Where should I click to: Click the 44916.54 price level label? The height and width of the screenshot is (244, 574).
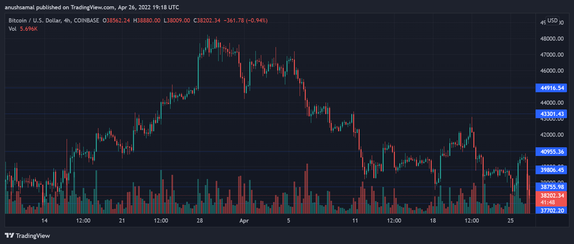coord(552,88)
